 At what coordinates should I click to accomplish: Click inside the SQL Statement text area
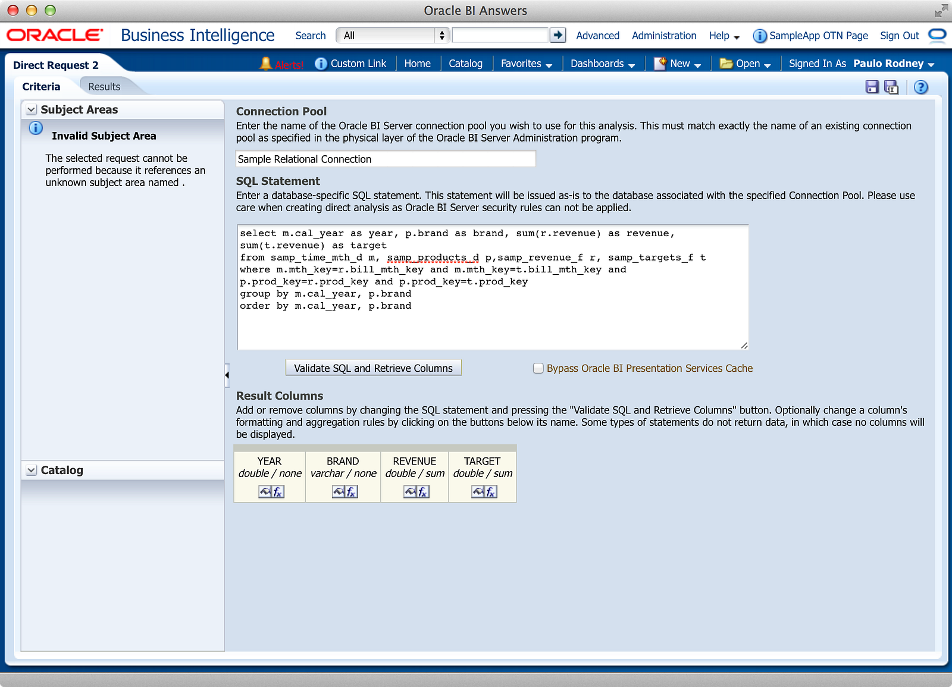tap(493, 287)
